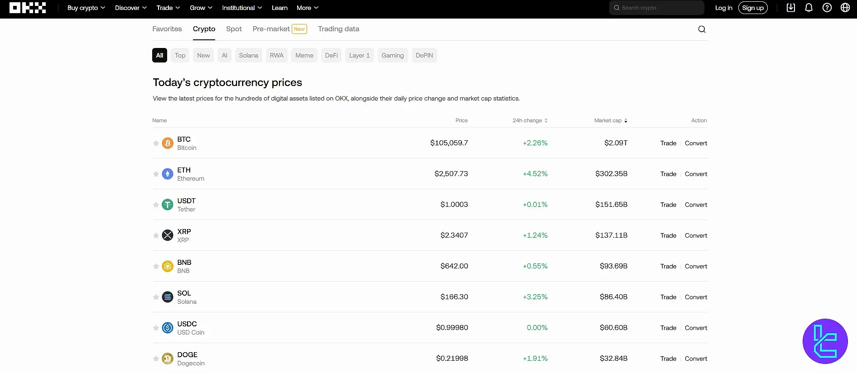This screenshot has height=373, width=857.
Task: Click the Bitcoin coin icon
Action: coord(168,143)
